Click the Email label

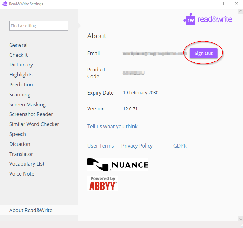pyautogui.click(x=94, y=53)
